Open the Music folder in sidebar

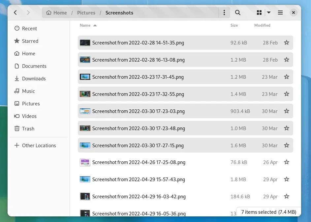[29, 91]
